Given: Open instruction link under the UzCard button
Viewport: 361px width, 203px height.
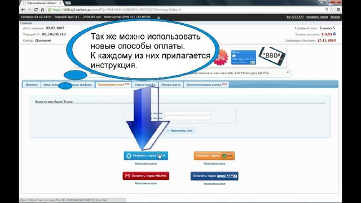Looking at the screenshot, I should 214,163.
